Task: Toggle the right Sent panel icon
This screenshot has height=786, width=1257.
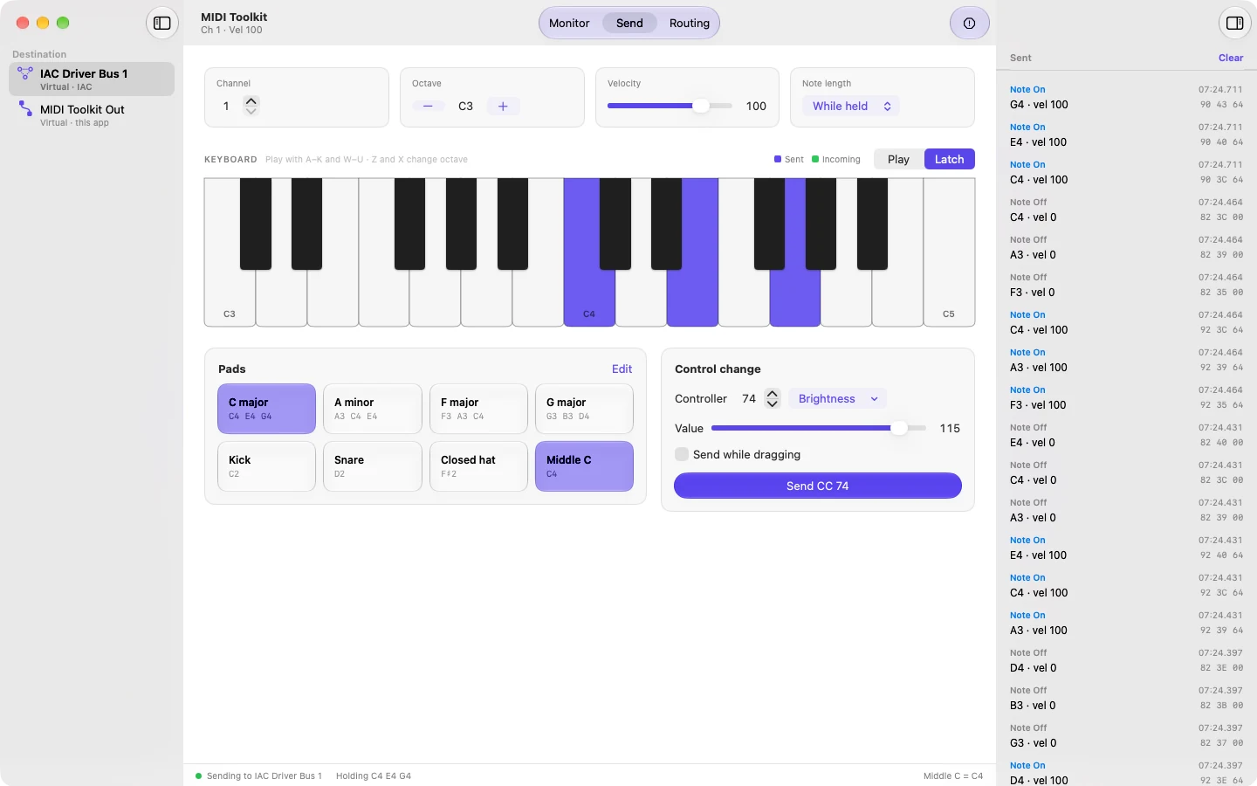Action: tap(1234, 23)
